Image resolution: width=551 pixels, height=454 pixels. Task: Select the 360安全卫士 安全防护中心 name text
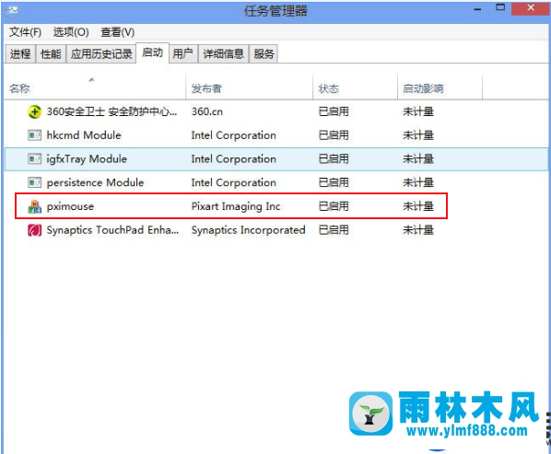pos(111,111)
